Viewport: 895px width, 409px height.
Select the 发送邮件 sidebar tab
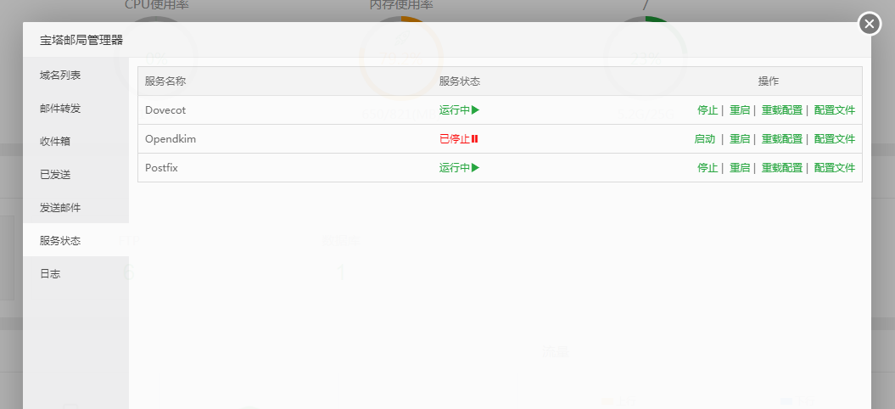pyautogui.click(x=76, y=208)
